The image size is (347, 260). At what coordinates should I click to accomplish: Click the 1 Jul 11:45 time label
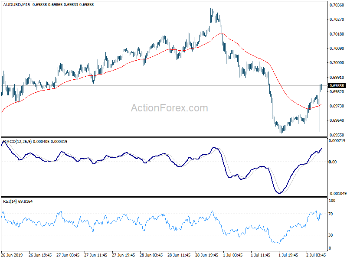pos(261,255)
